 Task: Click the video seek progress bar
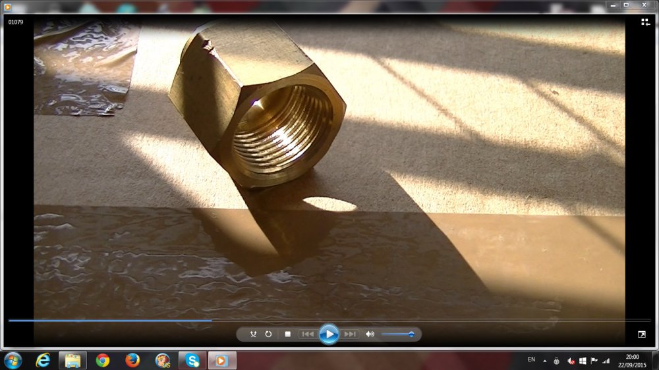[x=329, y=321]
